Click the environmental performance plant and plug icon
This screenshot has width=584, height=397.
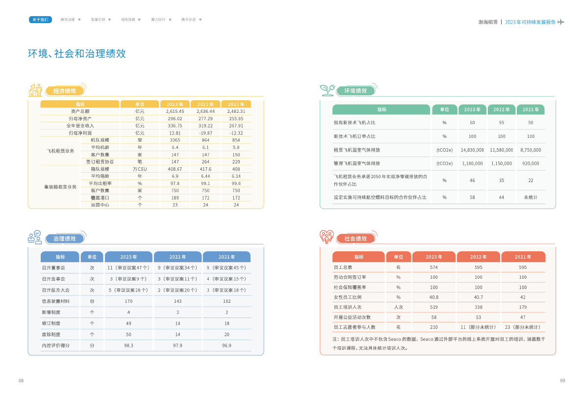327,90
